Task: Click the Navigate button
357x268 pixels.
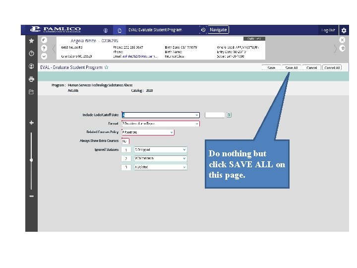Action: 218,30
